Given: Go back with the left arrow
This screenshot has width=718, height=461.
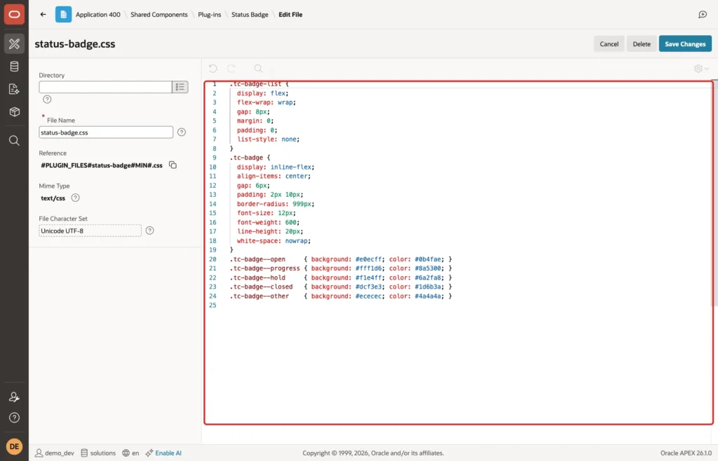Looking at the screenshot, I should click(x=43, y=14).
